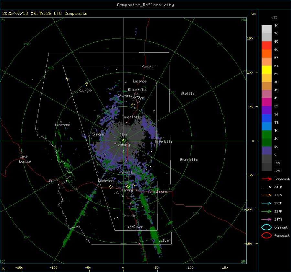Click the yellow radar marker at Olds
The image size is (291, 272).
click(124, 141)
